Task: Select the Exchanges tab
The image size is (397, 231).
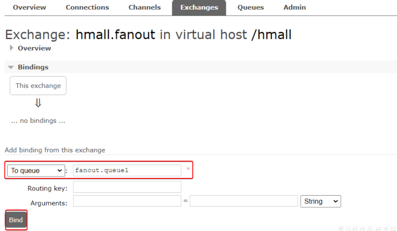Action: [x=199, y=8]
